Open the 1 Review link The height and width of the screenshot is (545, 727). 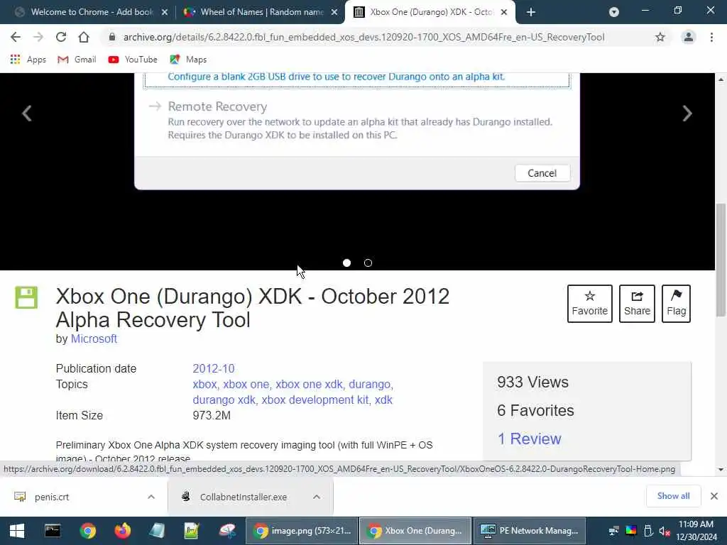tap(529, 439)
